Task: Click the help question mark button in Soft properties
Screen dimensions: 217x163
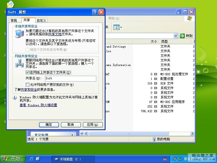Action: coord(95,12)
